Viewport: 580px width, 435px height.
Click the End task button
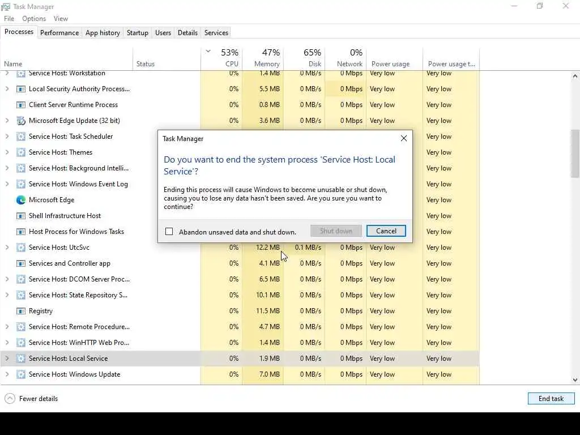pyautogui.click(x=551, y=398)
